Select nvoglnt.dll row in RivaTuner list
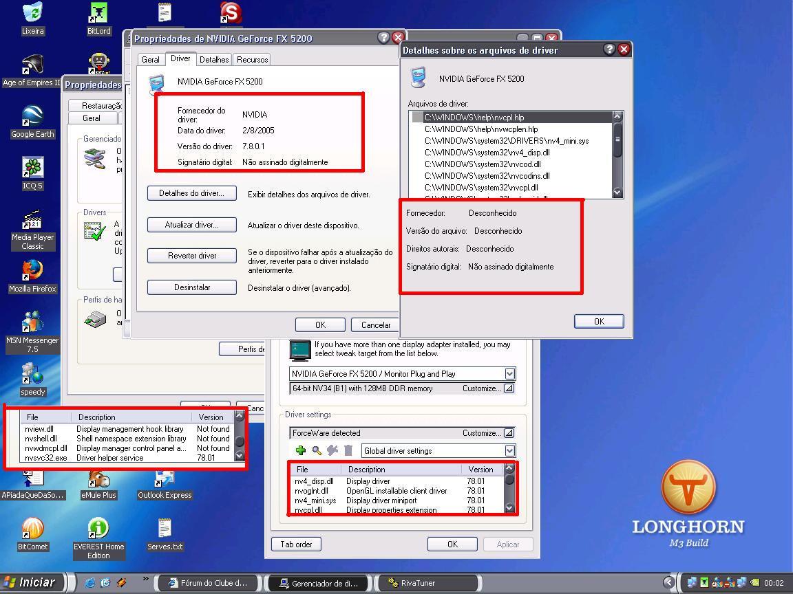Screen dimensions: 793x594 [x=397, y=490]
